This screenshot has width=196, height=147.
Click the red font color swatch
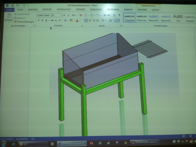(77, 21)
